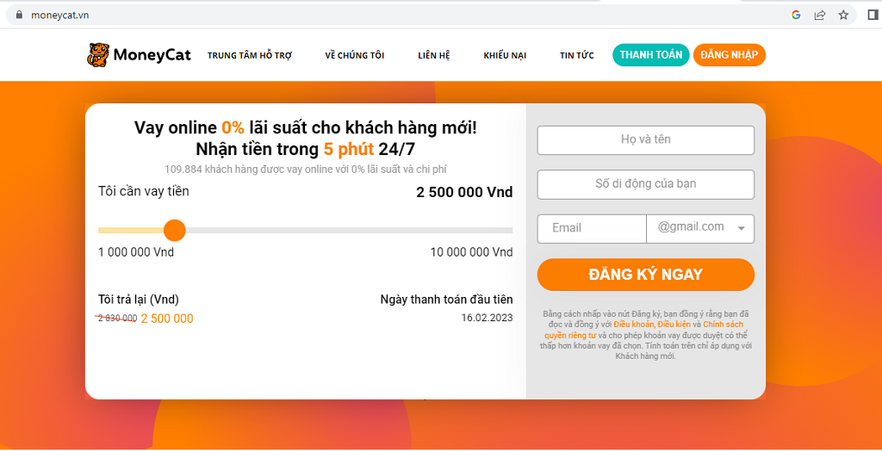Click the orange 2 500 000 repayment amount
882x451 pixels.
click(167, 318)
